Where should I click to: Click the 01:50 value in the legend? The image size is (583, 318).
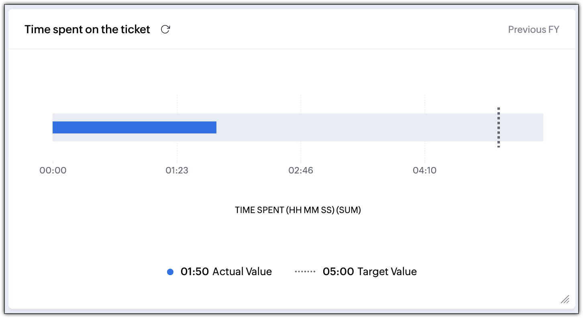click(195, 272)
